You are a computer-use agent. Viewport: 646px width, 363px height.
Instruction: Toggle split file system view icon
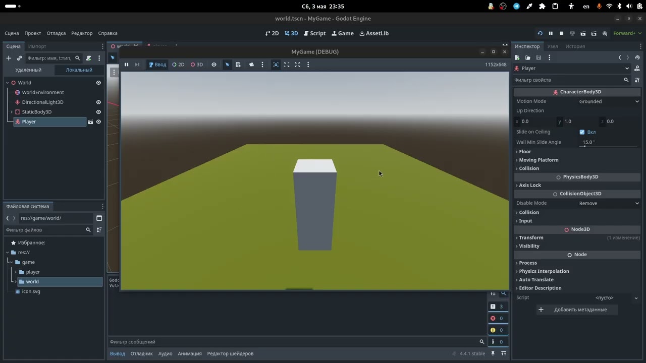click(99, 218)
